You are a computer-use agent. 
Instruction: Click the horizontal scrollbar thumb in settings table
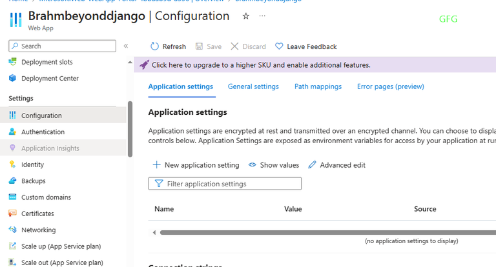coord(327,233)
